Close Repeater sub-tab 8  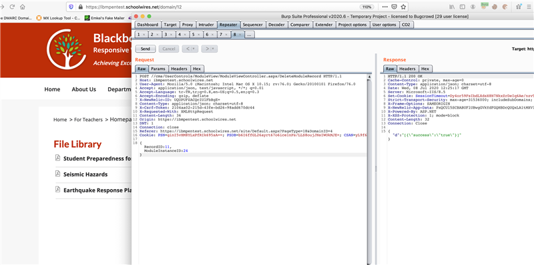[x=240, y=35]
